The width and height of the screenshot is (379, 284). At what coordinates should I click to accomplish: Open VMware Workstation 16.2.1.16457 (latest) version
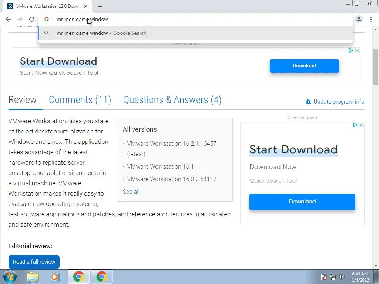pos(172,149)
